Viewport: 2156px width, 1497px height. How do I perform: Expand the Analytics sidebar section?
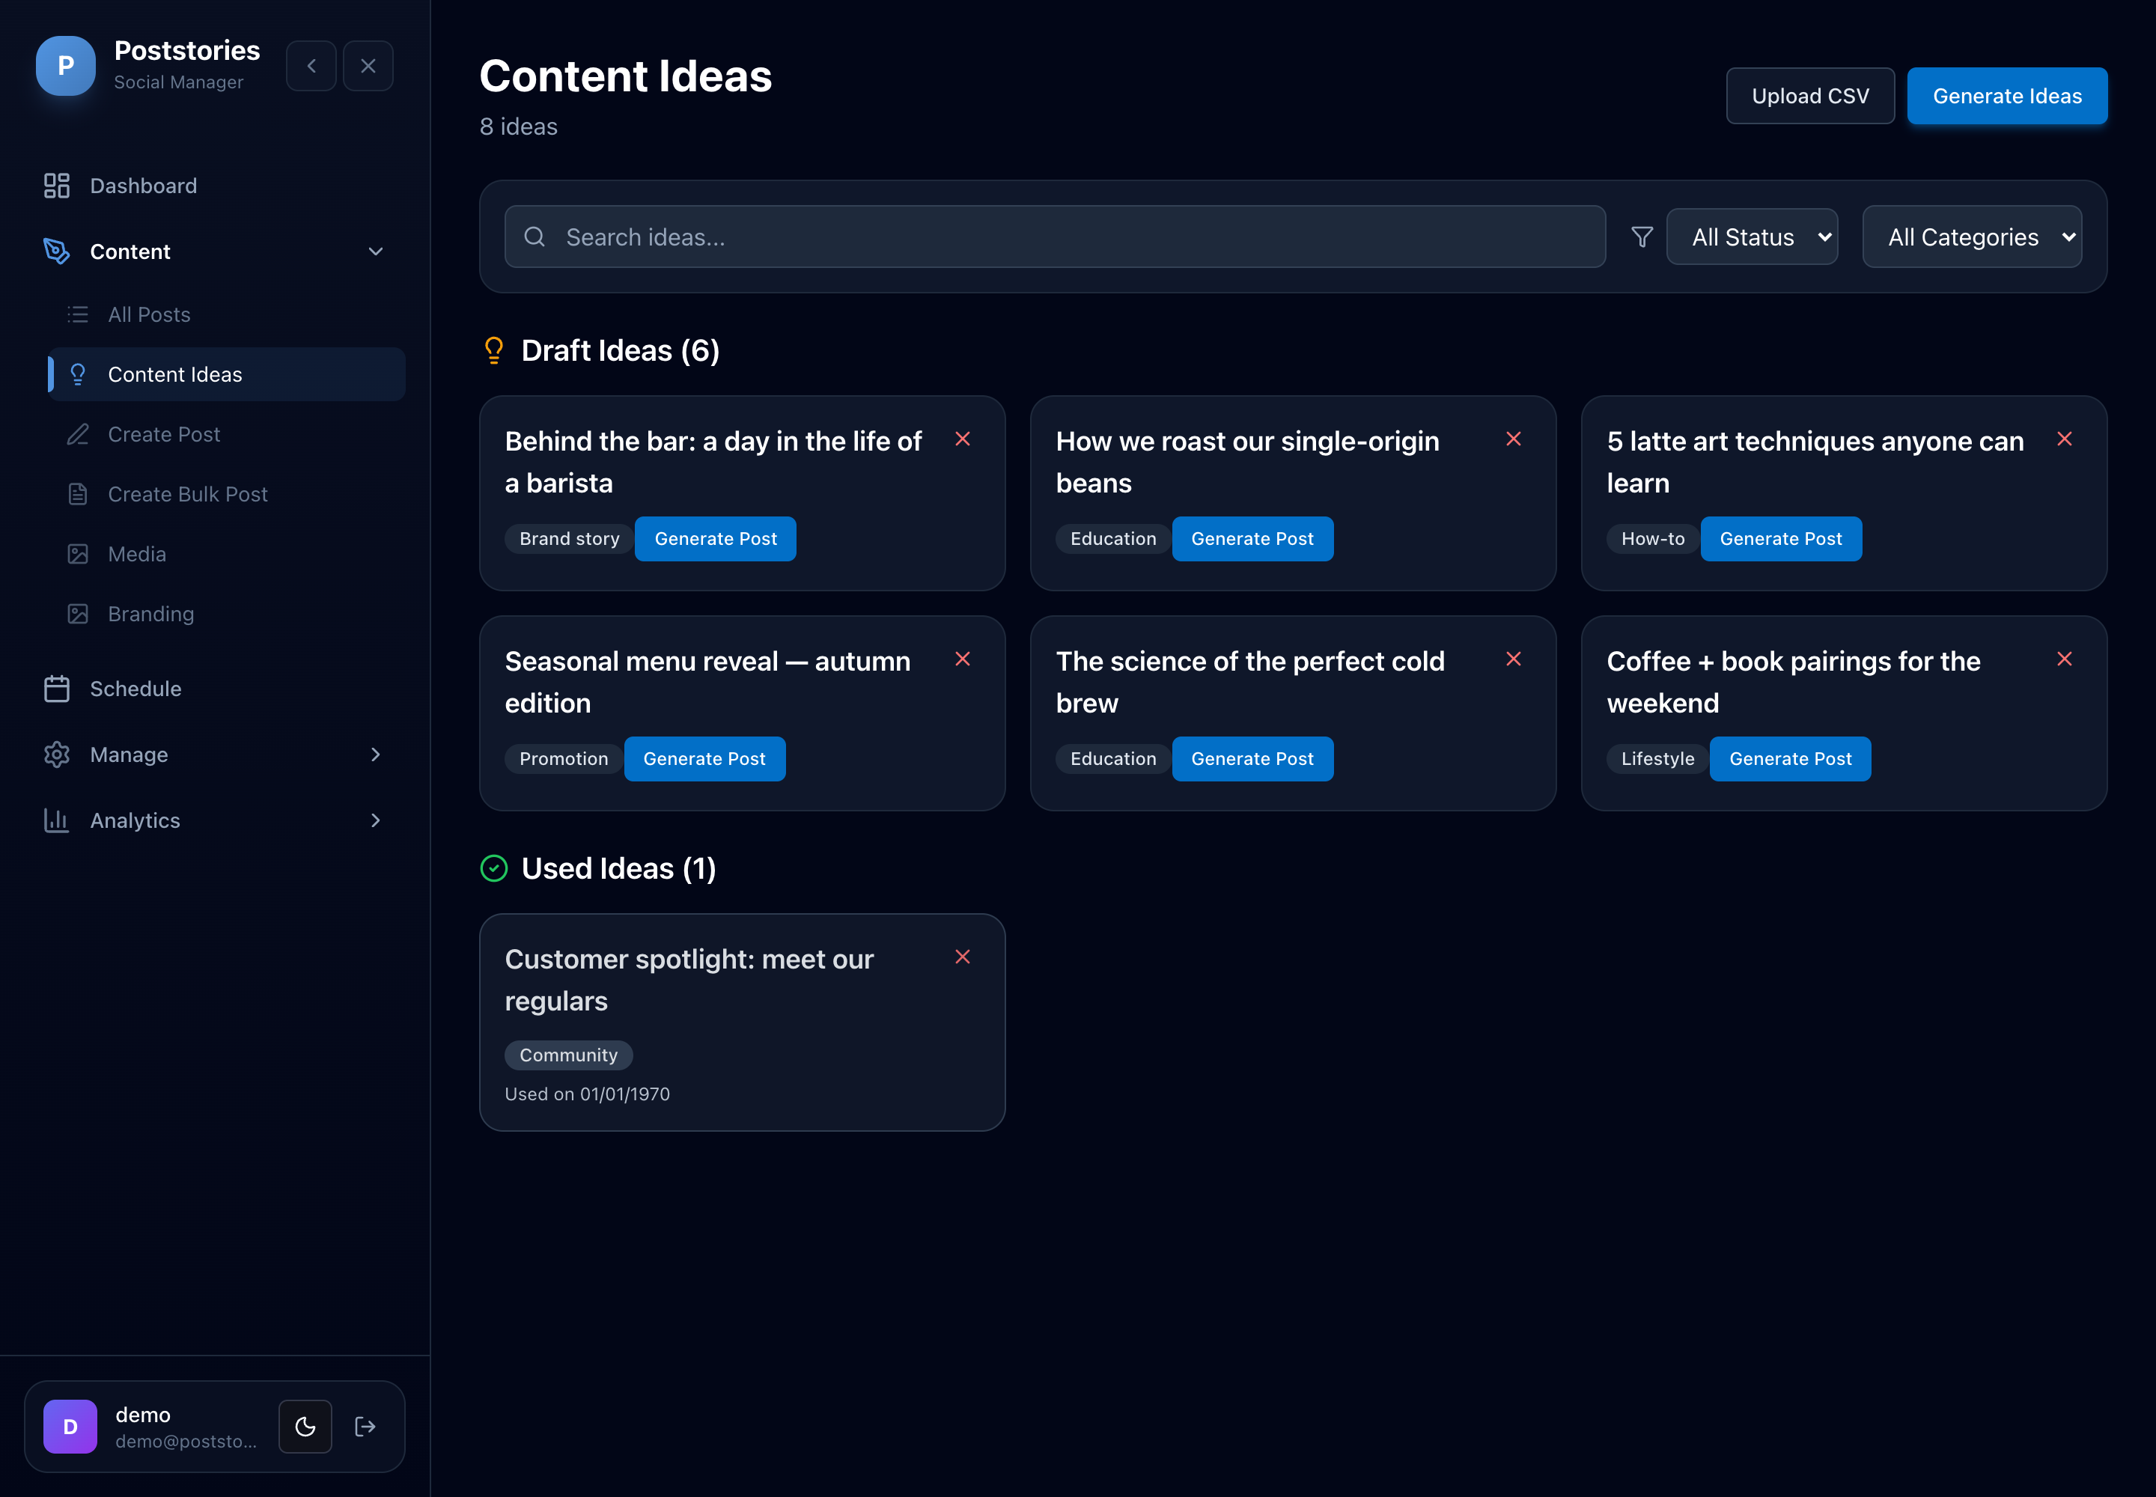[x=215, y=820]
